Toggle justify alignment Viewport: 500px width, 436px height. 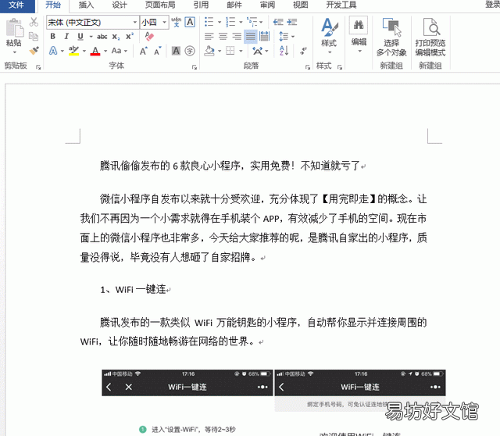[x=251, y=37]
